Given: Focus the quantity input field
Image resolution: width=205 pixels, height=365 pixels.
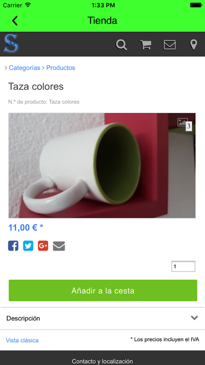Looking at the screenshot, I should tap(184, 266).
